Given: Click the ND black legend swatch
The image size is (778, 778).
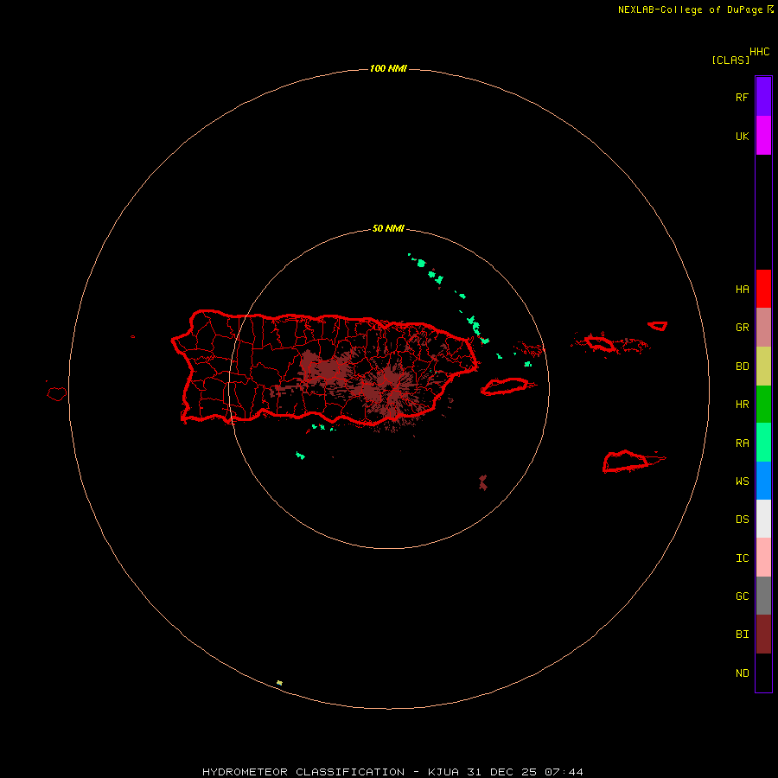Looking at the screenshot, I should 763,673.
